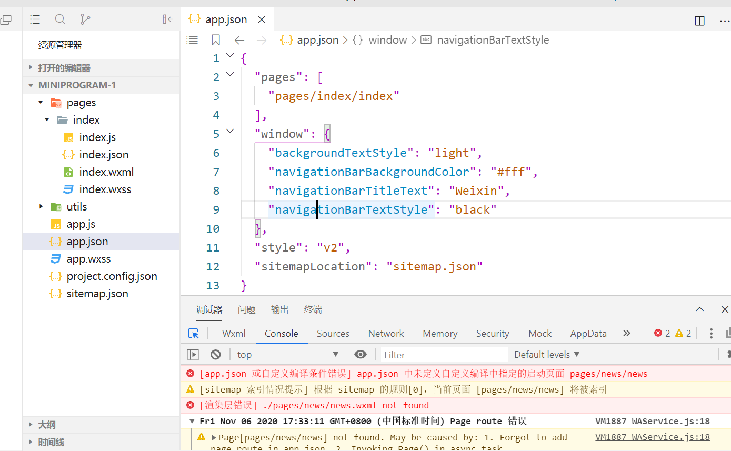Expand the 时间线 timeline section
The width and height of the screenshot is (731, 451).
tap(101, 442)
